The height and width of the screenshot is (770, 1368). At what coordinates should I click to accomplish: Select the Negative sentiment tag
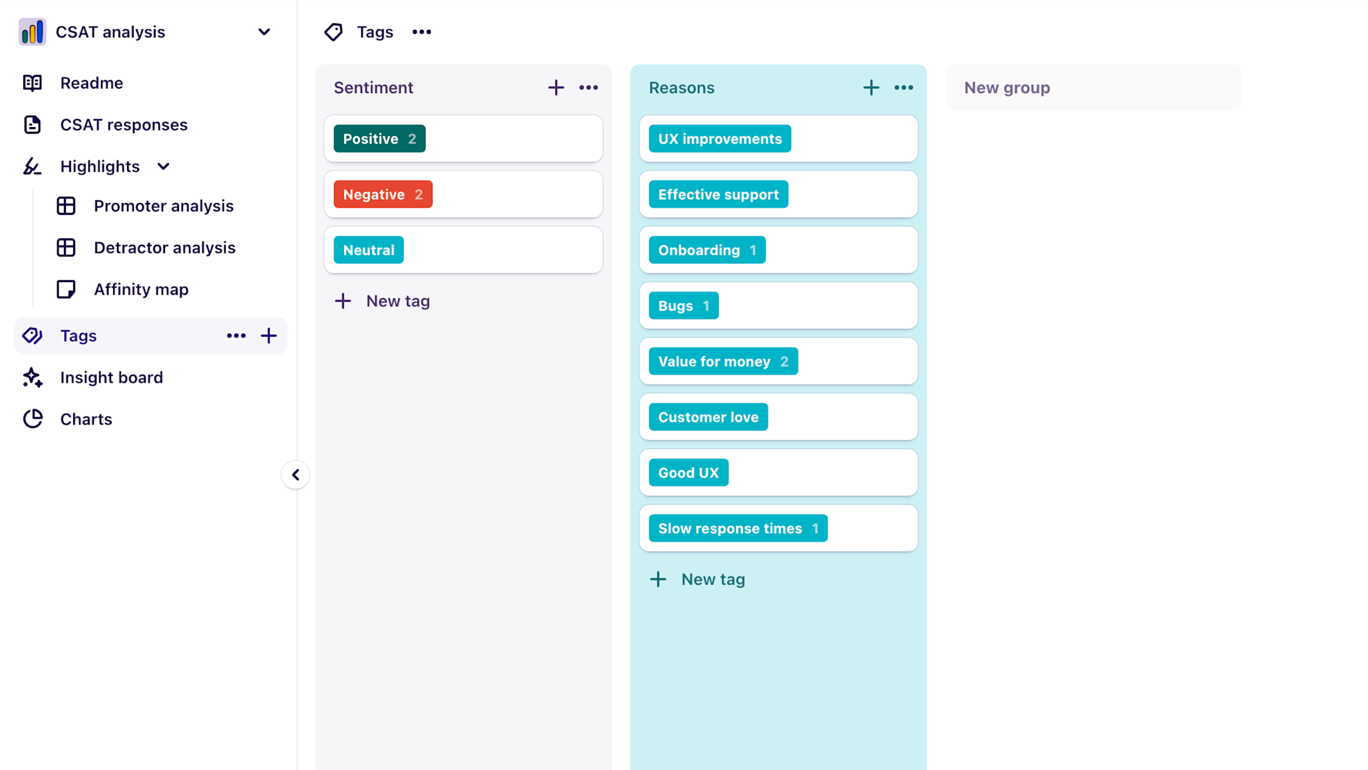[382, 194]
